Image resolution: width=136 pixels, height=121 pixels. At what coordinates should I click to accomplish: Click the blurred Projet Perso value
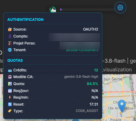[80, 46]
